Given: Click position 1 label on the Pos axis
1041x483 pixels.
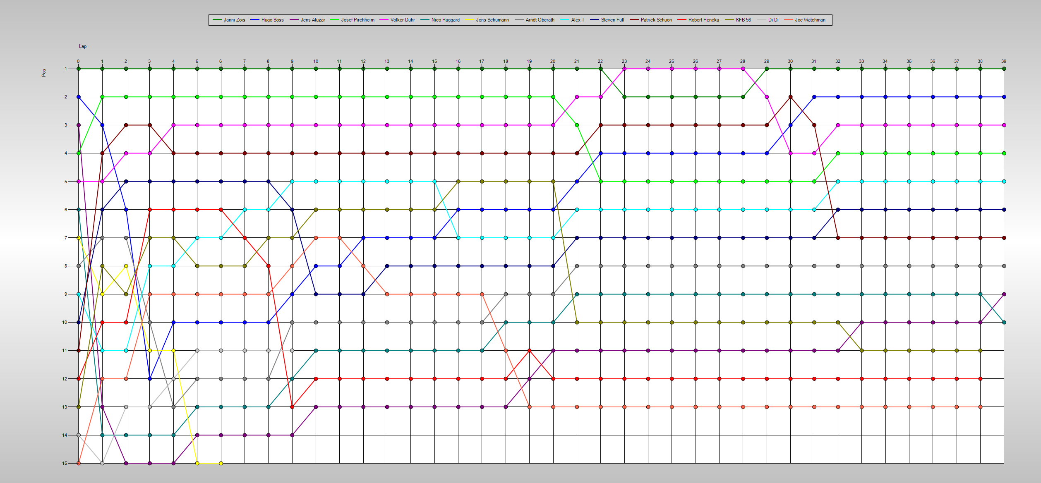Looking at the screenshot, I should 65,69.
